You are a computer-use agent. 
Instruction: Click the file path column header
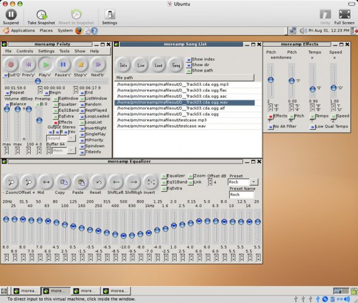(x=184, y=78)
